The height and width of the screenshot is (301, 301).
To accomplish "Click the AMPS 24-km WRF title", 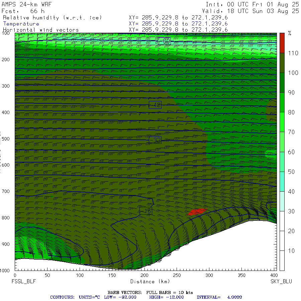I will tap(26, 4).
